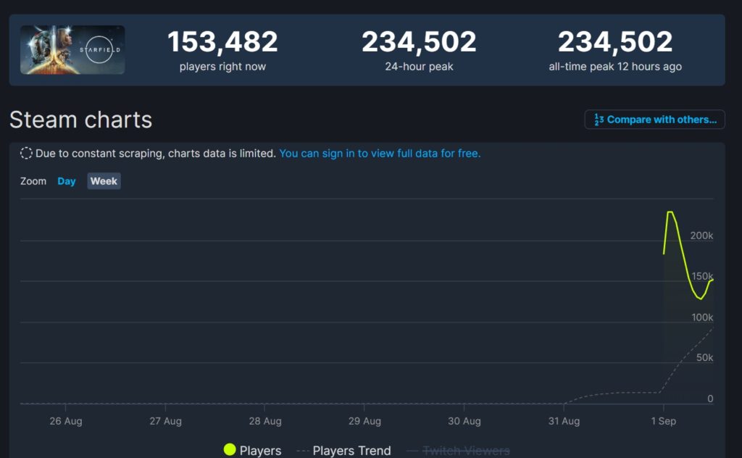The height and width of the screenshot is (458, 742).
Task: Hide the Players series in the legend
Action: click(x=259, y=450)
